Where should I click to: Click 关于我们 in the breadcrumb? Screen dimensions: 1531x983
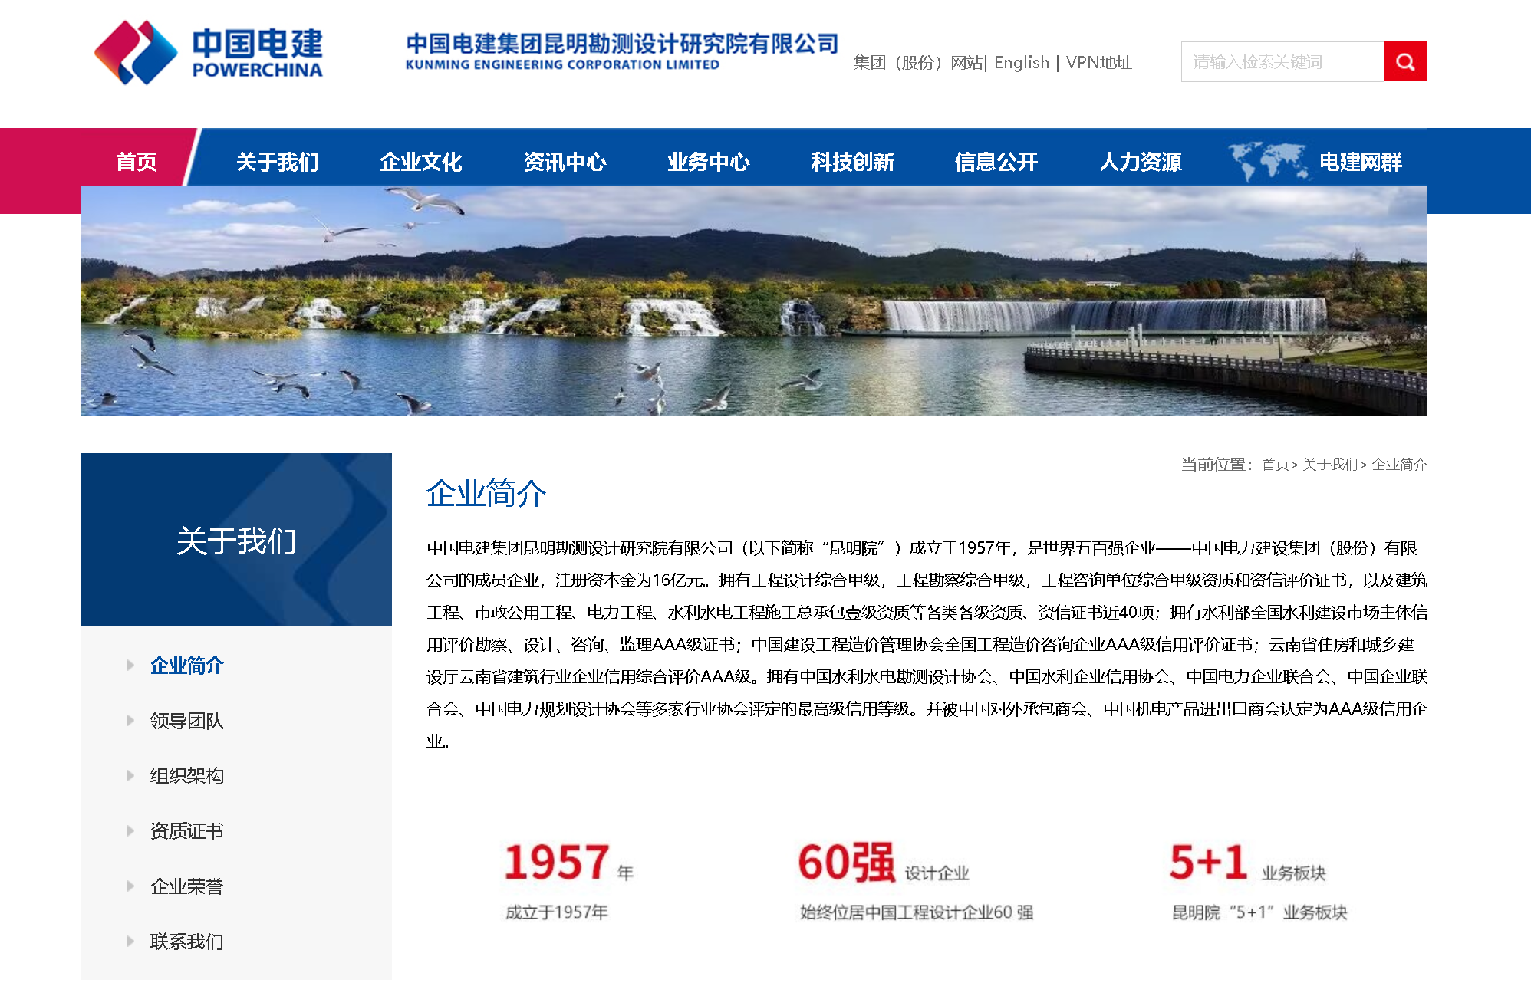(1330, 464)
